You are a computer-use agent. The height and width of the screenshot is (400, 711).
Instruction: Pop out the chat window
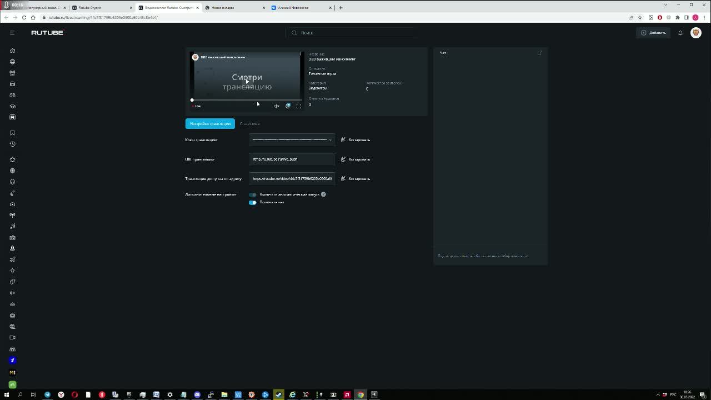[539, 53]
